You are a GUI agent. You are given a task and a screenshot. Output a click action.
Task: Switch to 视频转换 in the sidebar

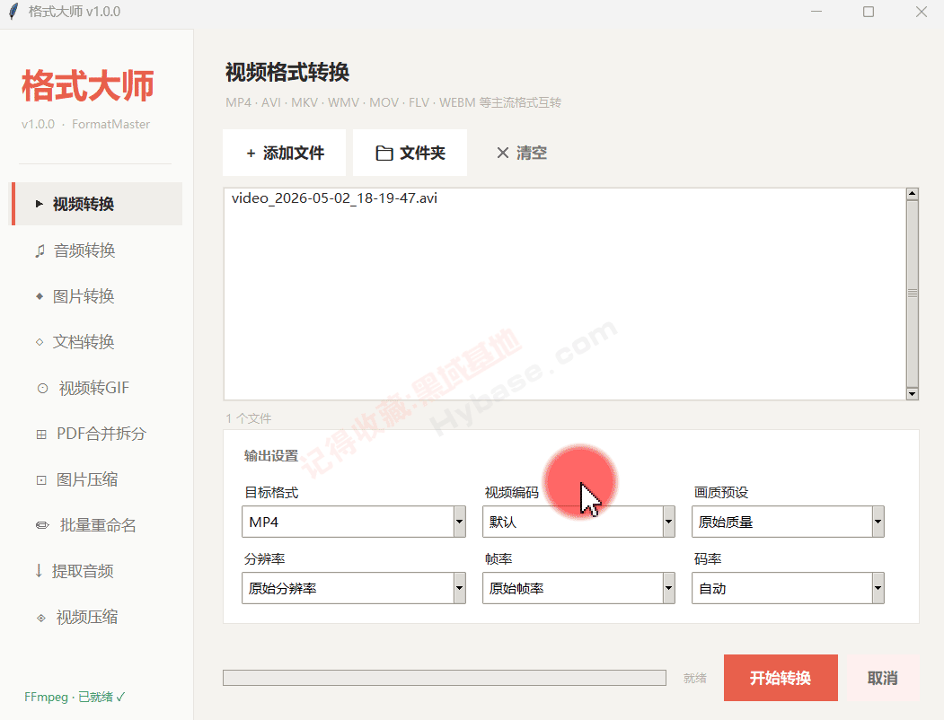[x=97, y=204]
